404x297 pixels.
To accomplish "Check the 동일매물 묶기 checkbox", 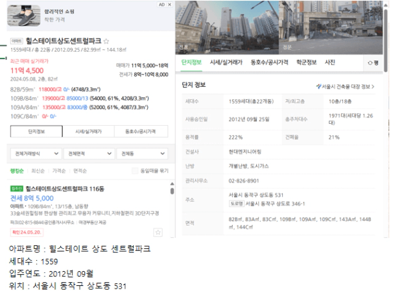I will [x=135, y=171].
